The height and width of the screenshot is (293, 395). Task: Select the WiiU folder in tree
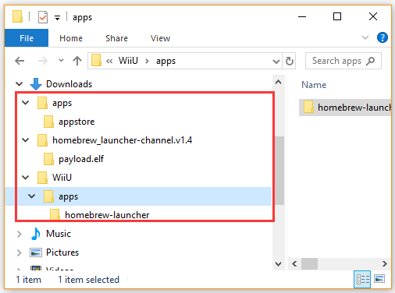(62, 178)
